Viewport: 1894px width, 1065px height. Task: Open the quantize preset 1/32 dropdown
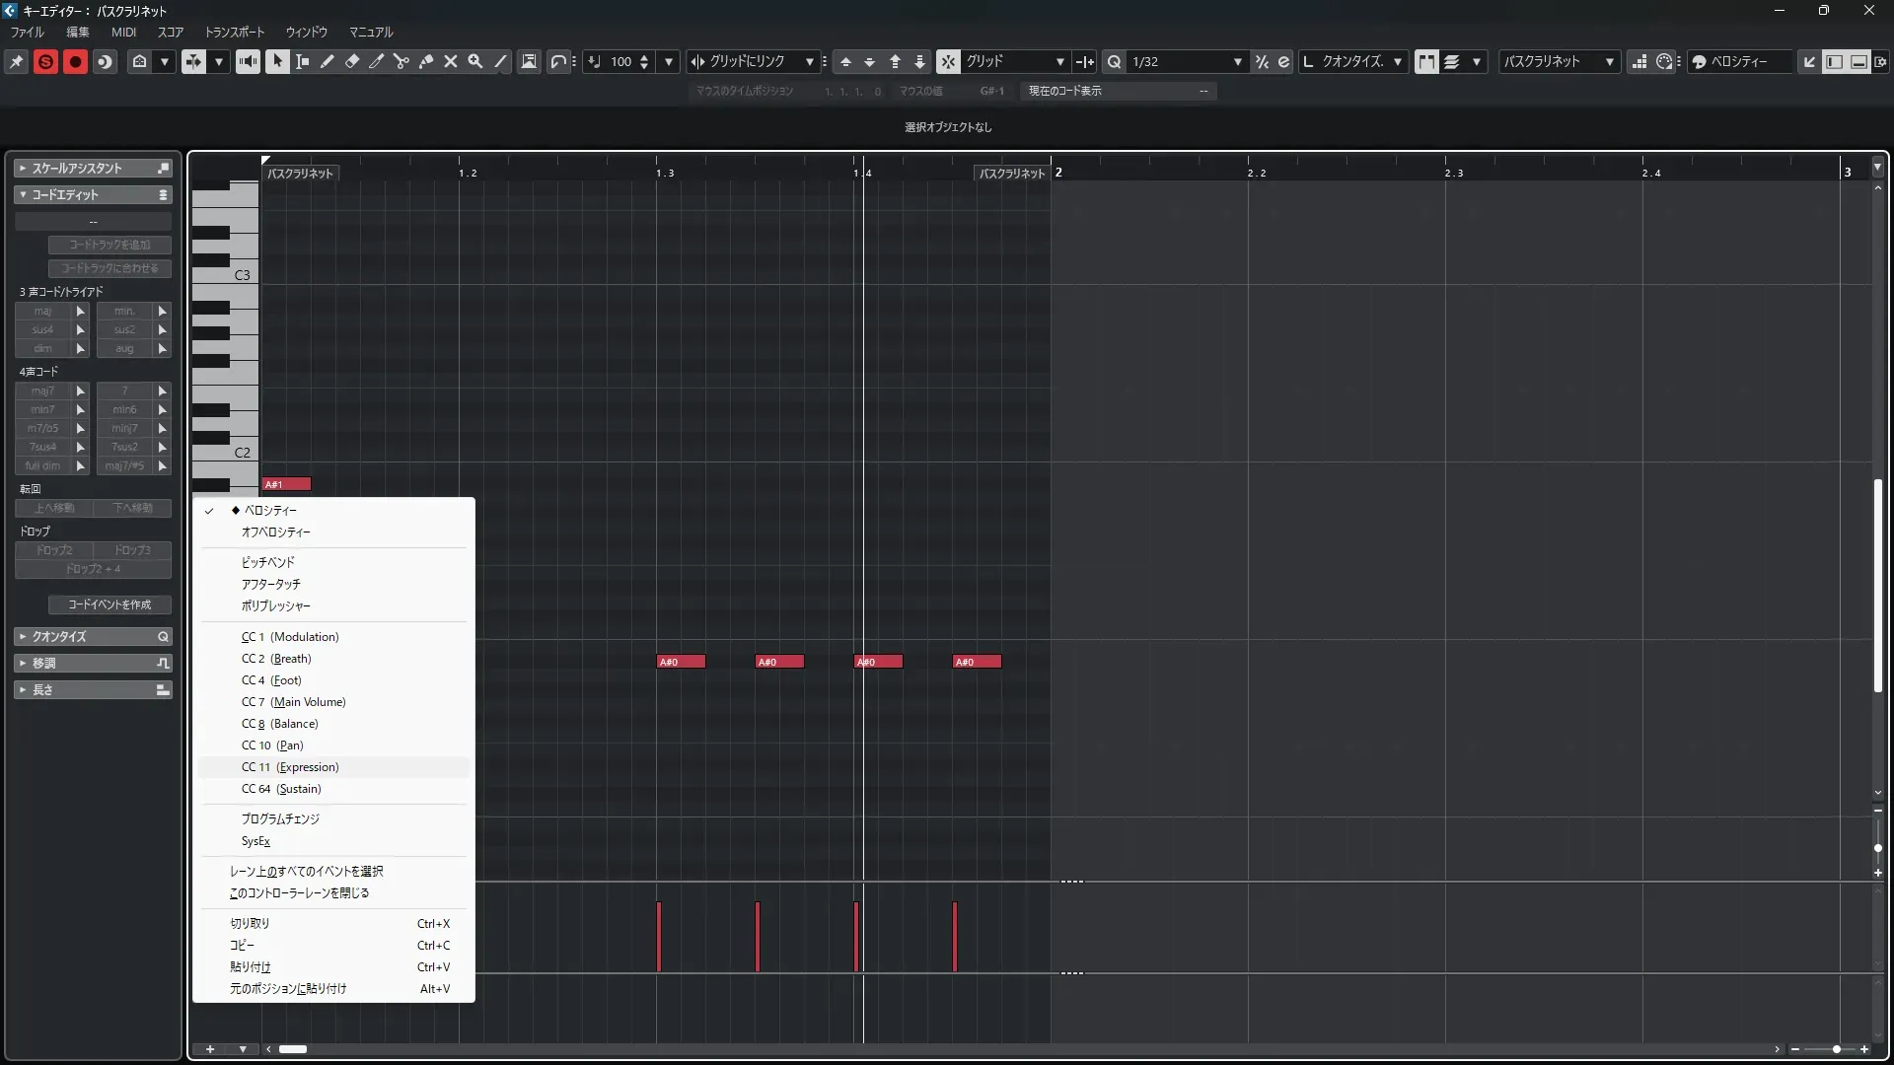pyautogui.click(x=1237, y=61)
